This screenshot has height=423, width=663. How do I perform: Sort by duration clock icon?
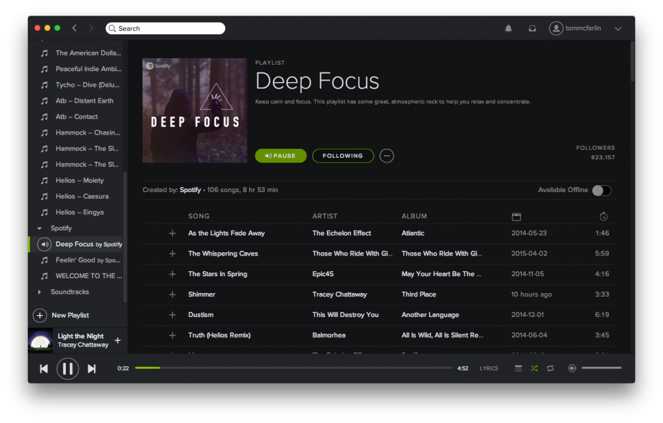click(x=603, y=217)
